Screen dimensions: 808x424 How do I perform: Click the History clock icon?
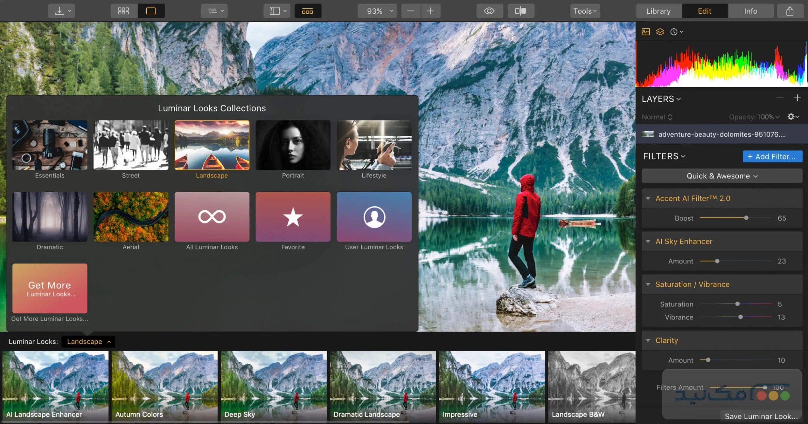674,31
